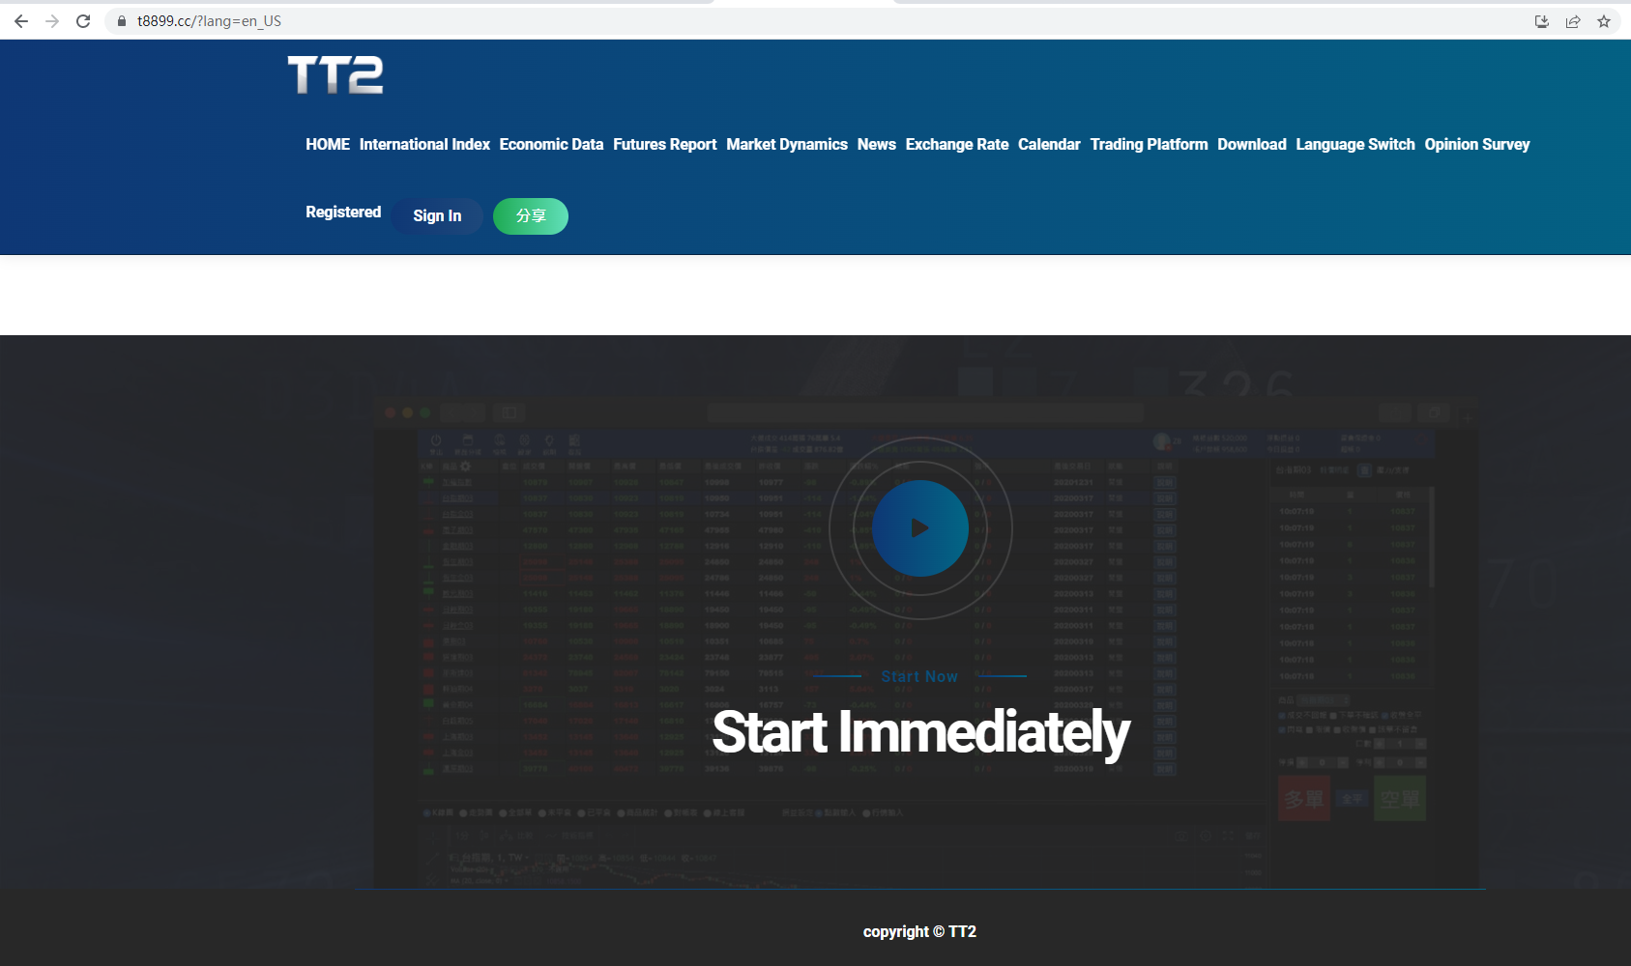Click the share page icon in address bar
The height and width of the screenshot is (966, 1631).
(x=1573, y=21)
